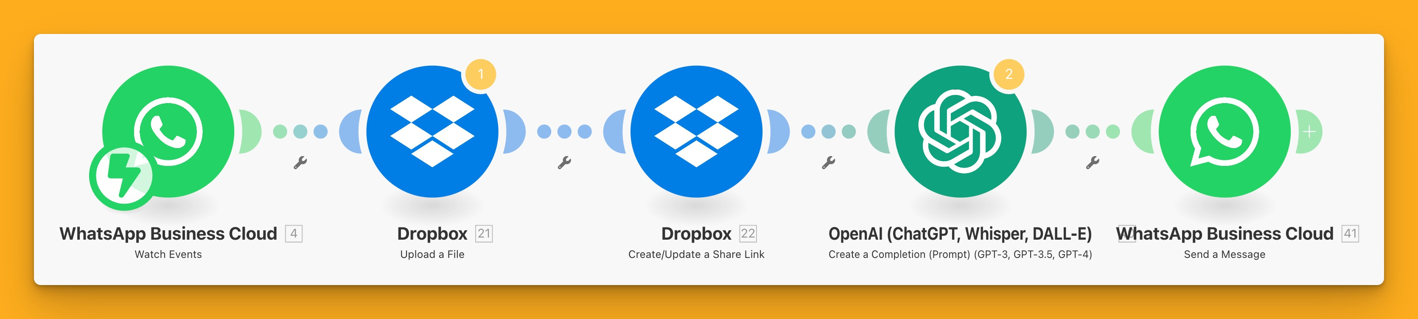
Task: Open the WhatsApp Send a Message module
Action: click(1225, 132)
